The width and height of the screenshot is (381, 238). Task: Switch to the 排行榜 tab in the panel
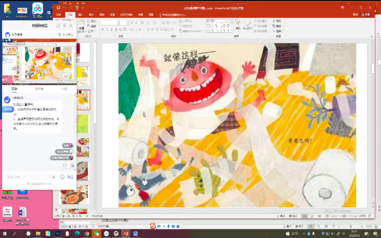click(39, 89)
